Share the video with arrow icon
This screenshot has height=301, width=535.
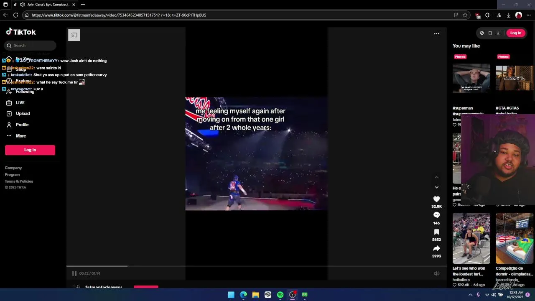coord(436,248)
